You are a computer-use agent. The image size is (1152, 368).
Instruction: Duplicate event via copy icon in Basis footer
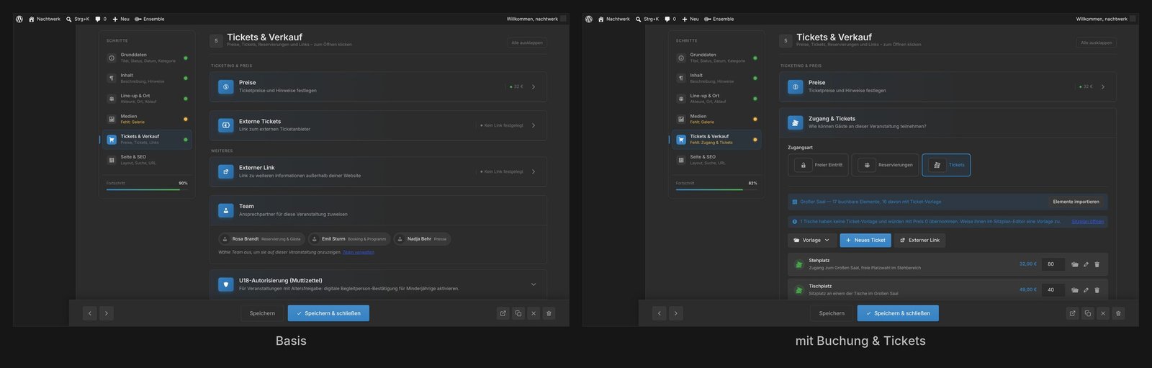(x=518, y=313)
